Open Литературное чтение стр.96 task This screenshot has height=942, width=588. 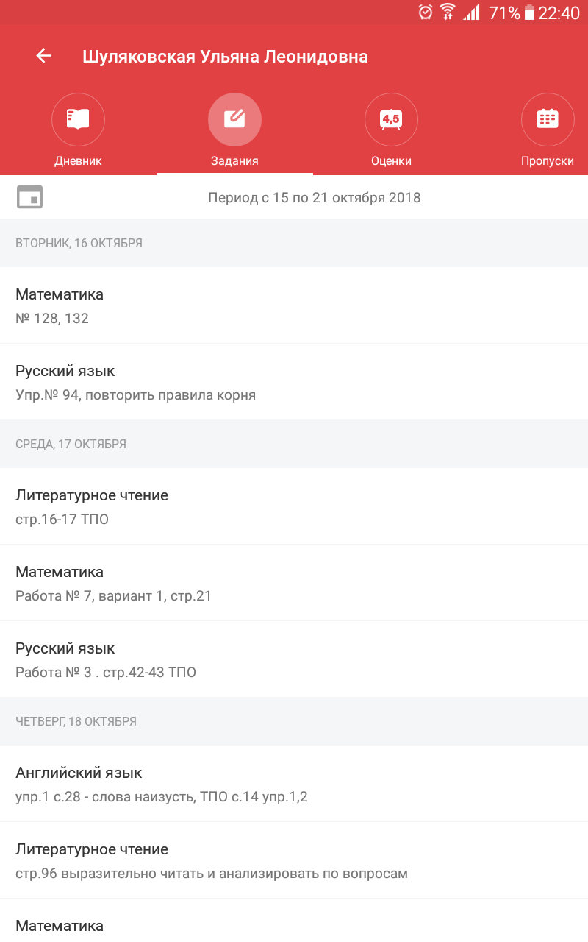[x=294, y=860]
